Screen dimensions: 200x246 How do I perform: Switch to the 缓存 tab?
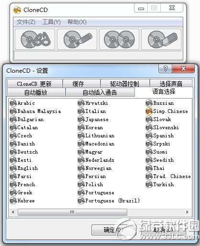[x=81, y=84]
